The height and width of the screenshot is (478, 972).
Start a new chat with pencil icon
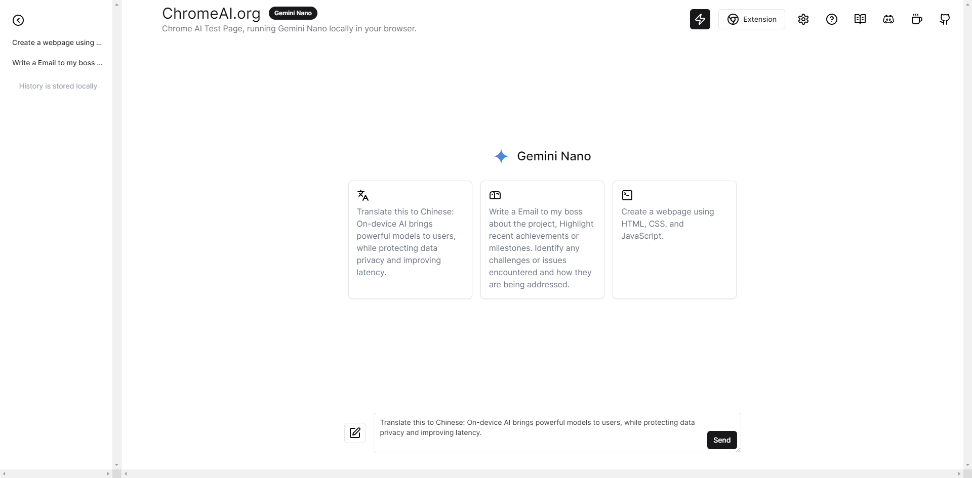point(355,433)
